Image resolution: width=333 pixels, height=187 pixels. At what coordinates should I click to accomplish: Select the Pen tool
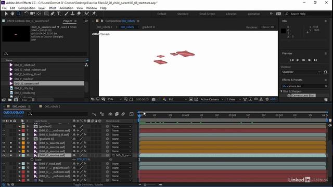53,14
